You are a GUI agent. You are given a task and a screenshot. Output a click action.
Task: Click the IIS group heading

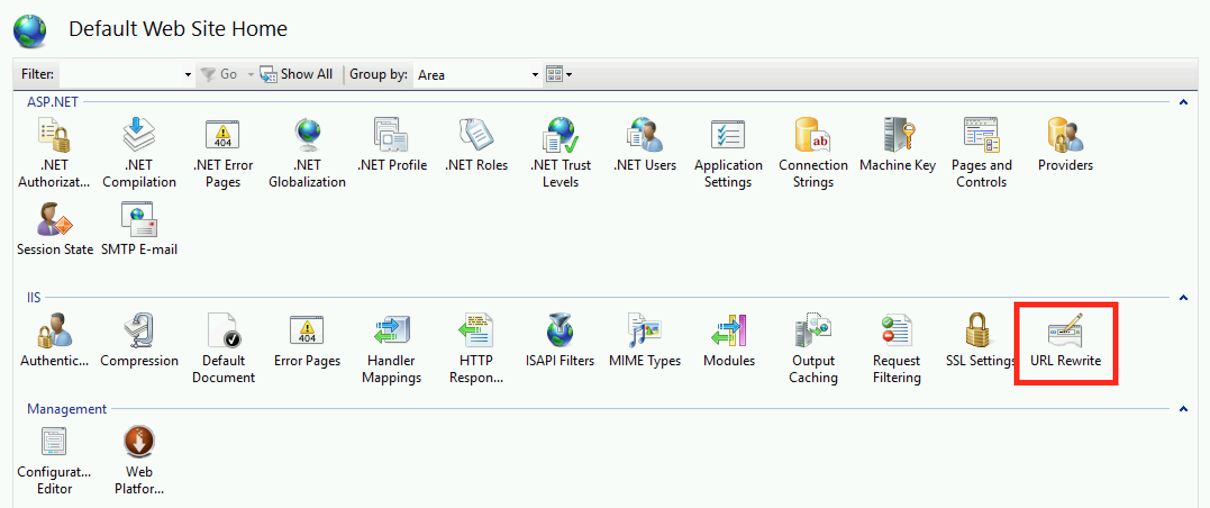tap(34, 298)
